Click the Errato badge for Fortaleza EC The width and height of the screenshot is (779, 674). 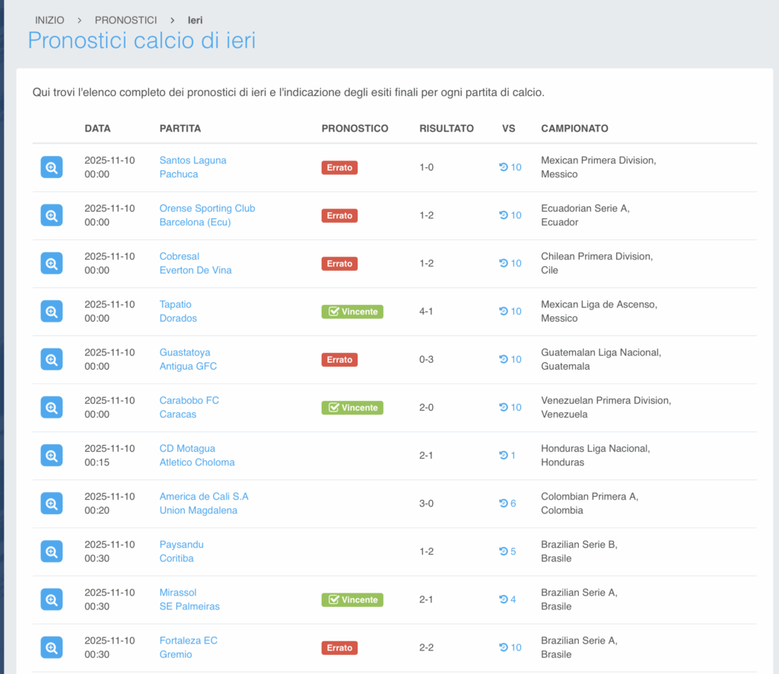coord(339,647)
